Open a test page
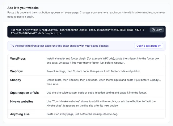 pyautogui.click(x=149, y=46)
